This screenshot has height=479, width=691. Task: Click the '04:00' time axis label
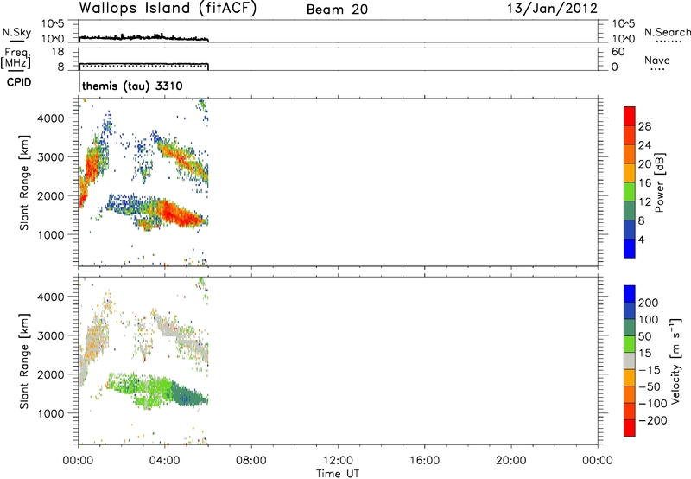[165, 461]
